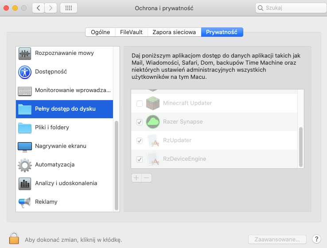
Task: Click the app list scrollbar
Action: [x=301, y=147]
